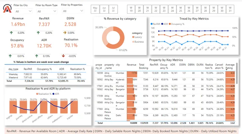Select week W 27 slicer tile

[x=197, y=9]
